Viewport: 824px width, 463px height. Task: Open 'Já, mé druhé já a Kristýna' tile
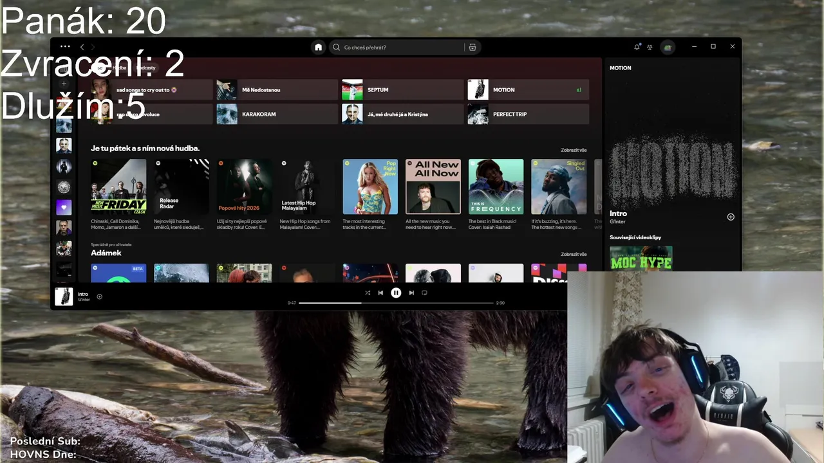[402, 114]
